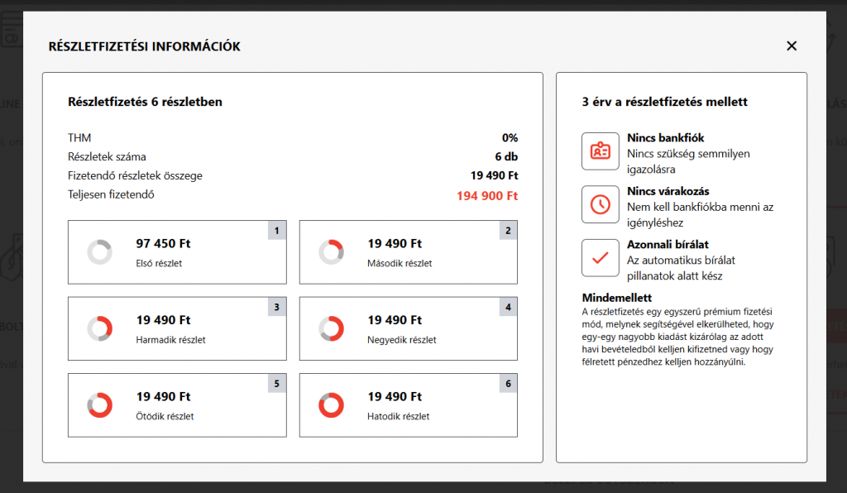Select the number 4 installment badge
The image size is (847, 493).
click(x=508, y=307)
